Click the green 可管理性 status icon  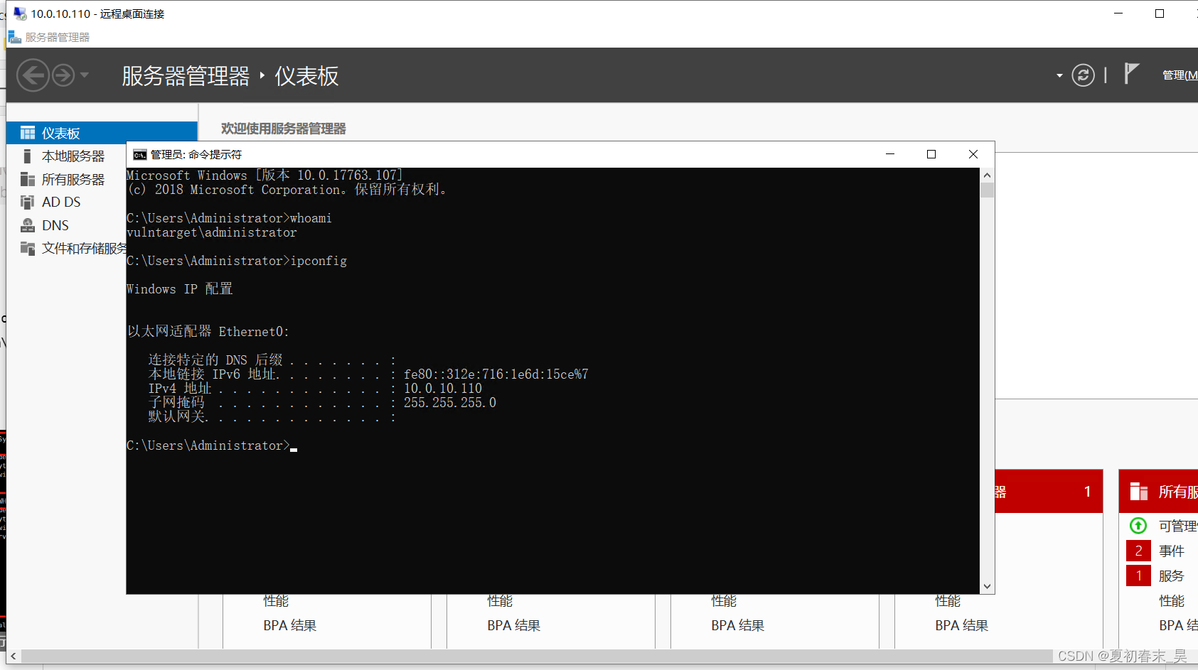click(1138, 526)
